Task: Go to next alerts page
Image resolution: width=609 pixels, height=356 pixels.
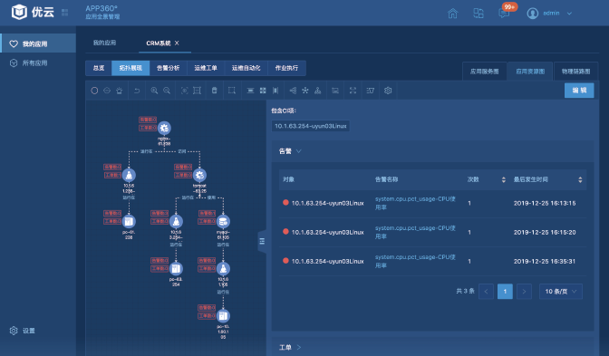Action: pos(524,291)
